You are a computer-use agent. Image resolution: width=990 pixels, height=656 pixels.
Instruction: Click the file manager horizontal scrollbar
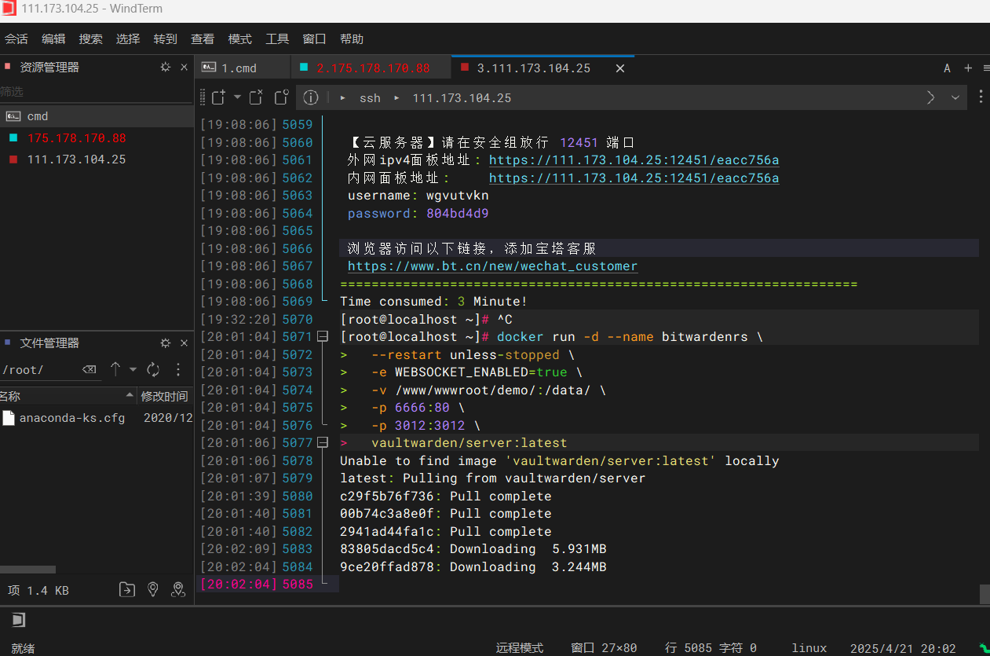(27, 570)
